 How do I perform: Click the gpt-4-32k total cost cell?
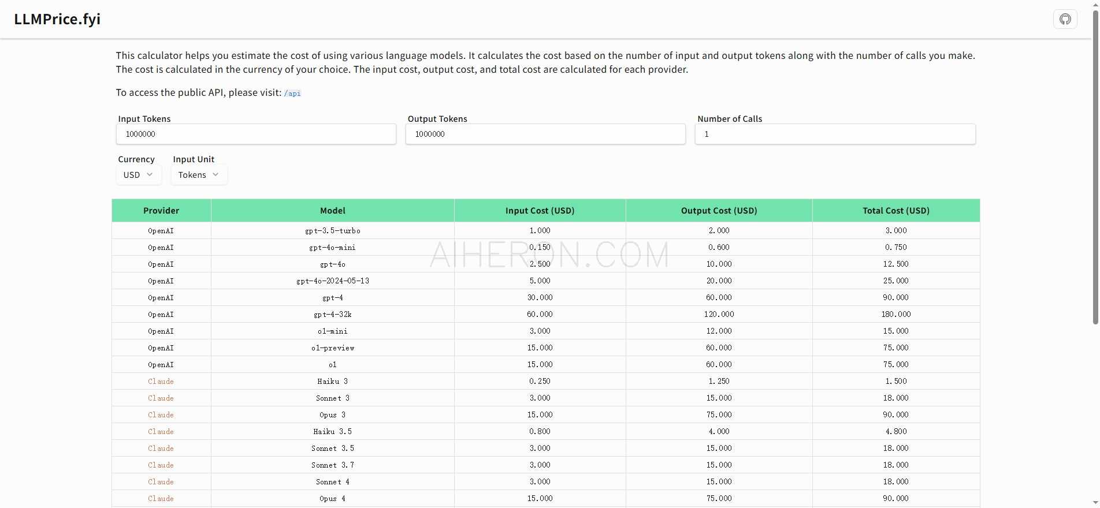(895, 315)
